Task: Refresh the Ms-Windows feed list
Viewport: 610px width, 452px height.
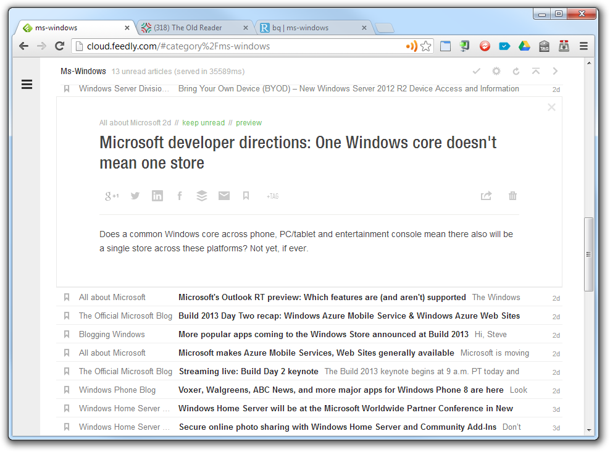Action: [516, 71]
